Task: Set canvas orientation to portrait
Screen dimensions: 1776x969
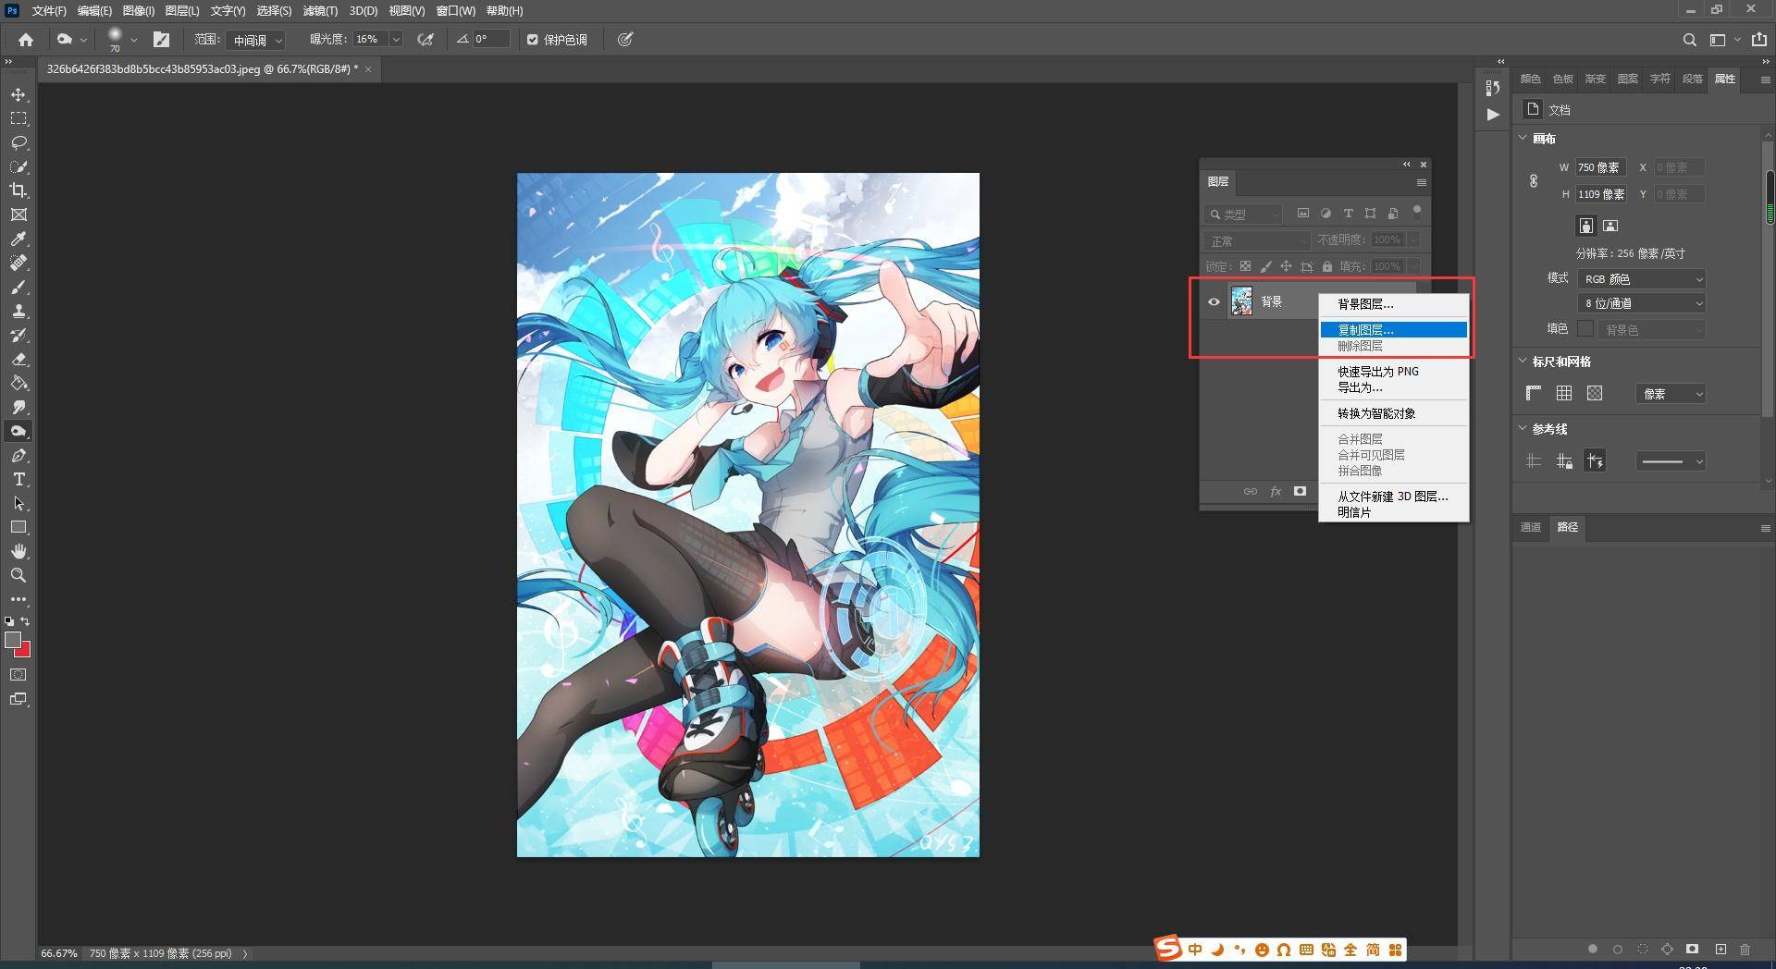Action: coord(1585,226)
